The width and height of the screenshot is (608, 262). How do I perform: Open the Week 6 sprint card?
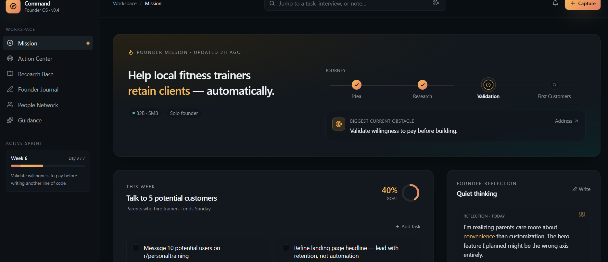coord(48,170)
